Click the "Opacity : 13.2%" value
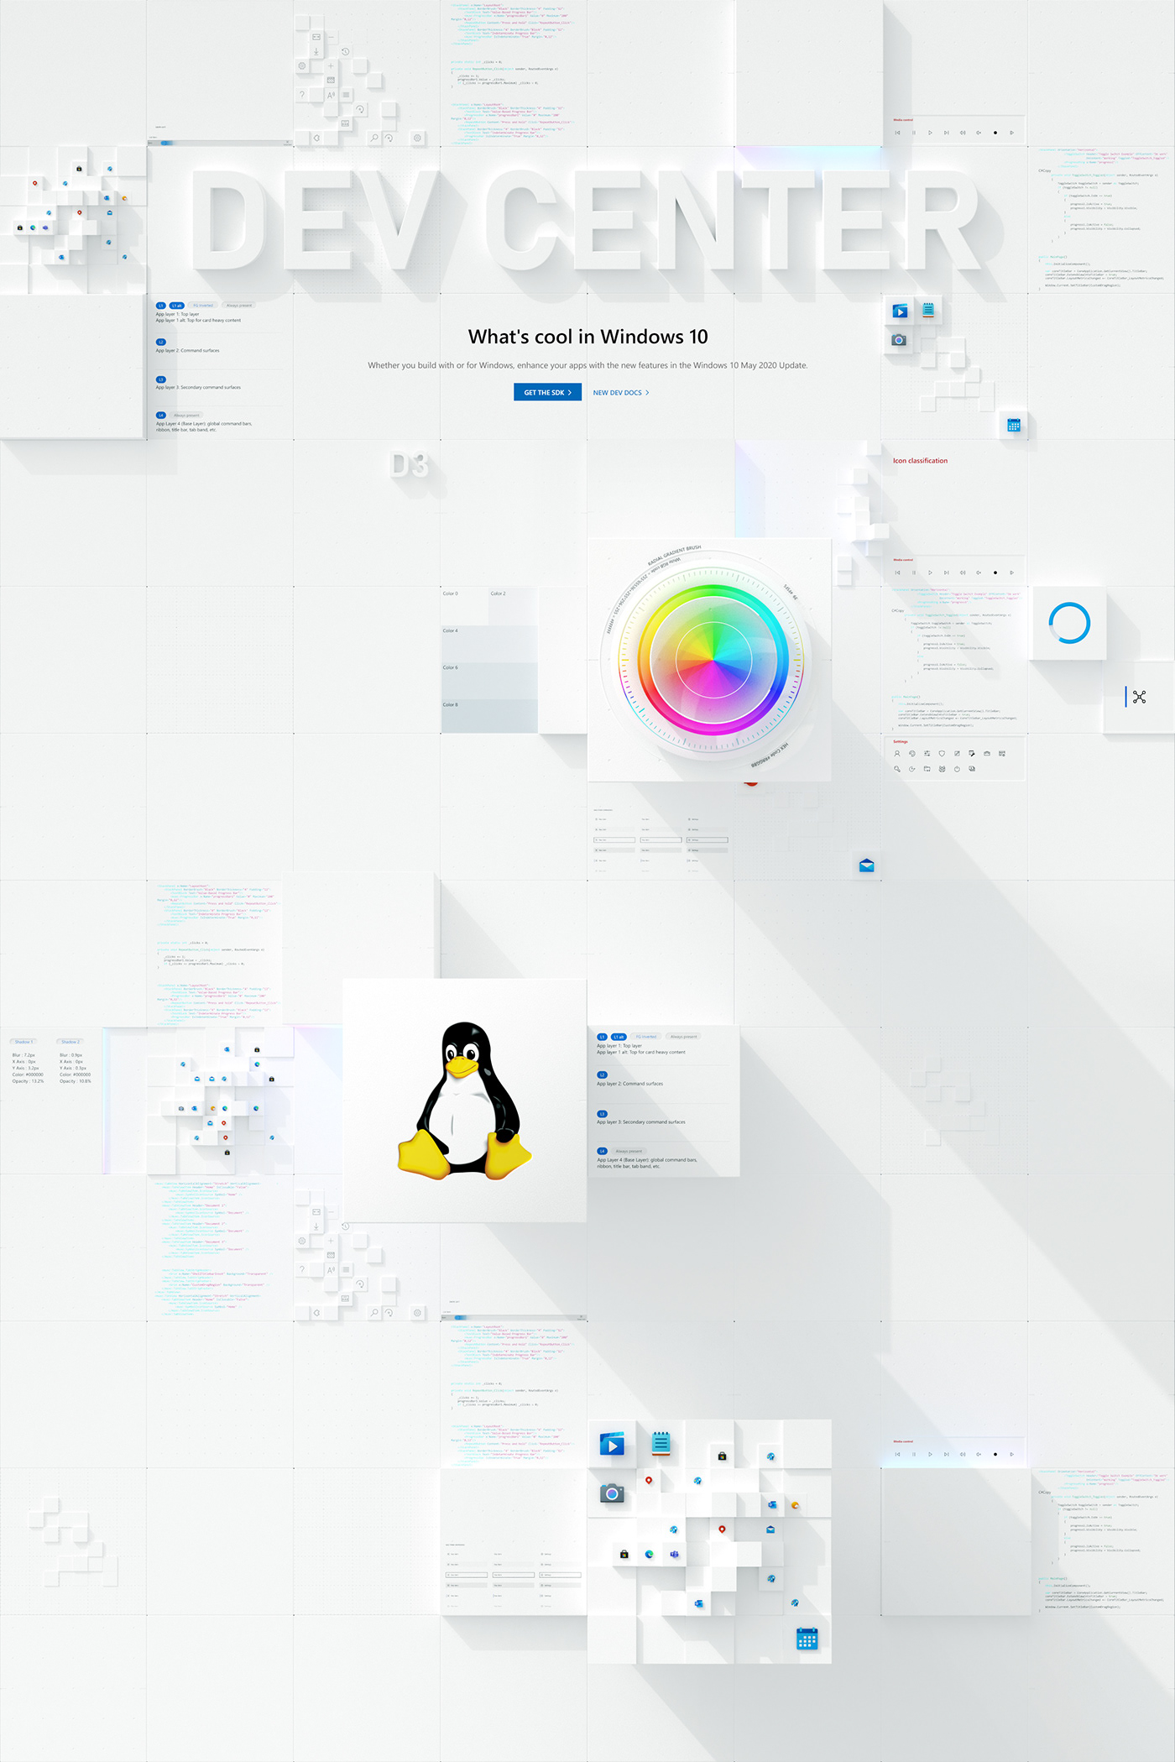The image size is (1175, 1762). (x=28, y=1081)
